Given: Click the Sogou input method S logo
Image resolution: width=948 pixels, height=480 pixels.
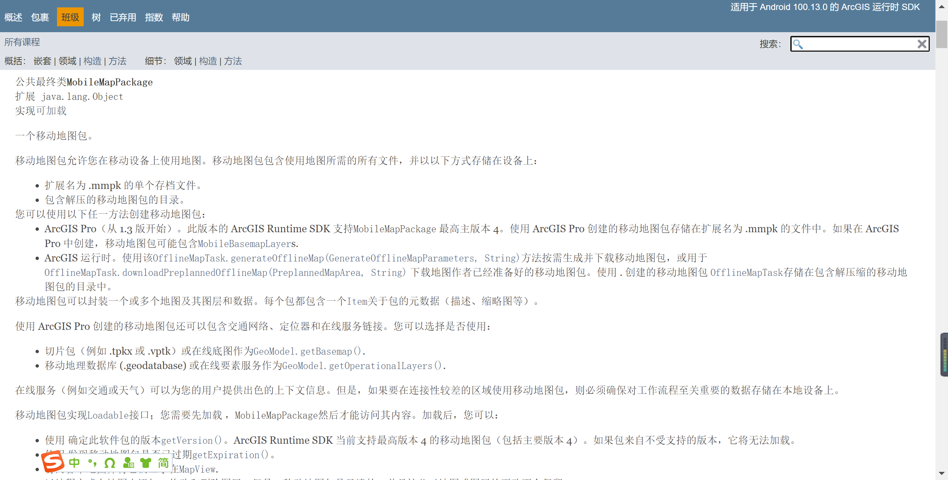Looking at the screenshot, I should tap(53, 463).
